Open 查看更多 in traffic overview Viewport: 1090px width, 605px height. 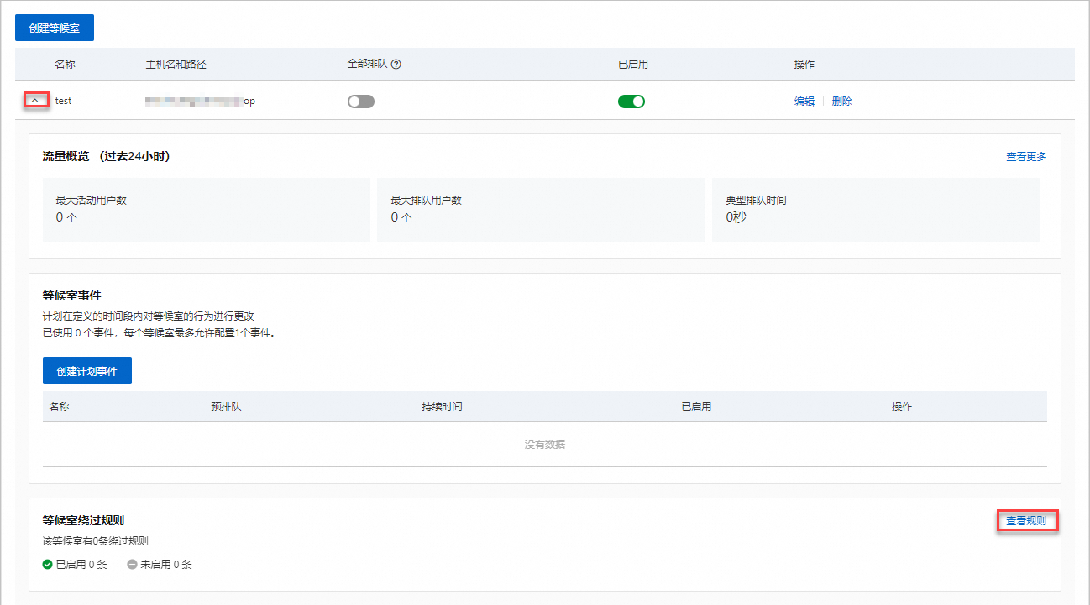pos(1026,157)
